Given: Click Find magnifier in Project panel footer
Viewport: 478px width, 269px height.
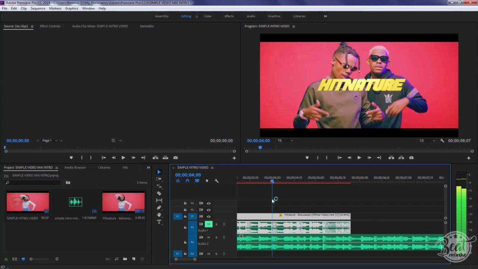Looking at the screenshot, I should pos(117,259).
